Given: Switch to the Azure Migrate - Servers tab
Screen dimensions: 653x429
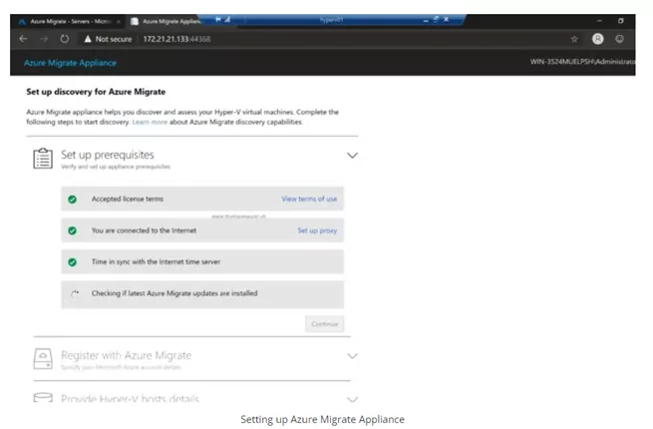Looking at the screenshot, I should click(x=71, y=21).
